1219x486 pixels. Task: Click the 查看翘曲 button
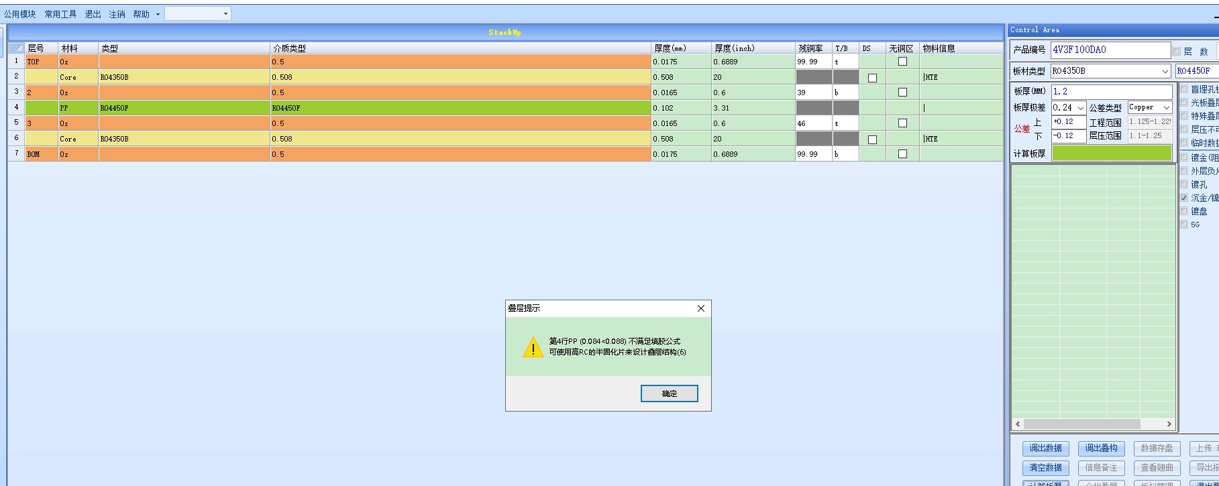[1157, 468]
